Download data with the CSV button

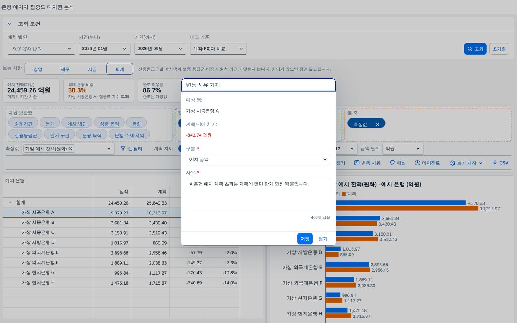point(500,163)
